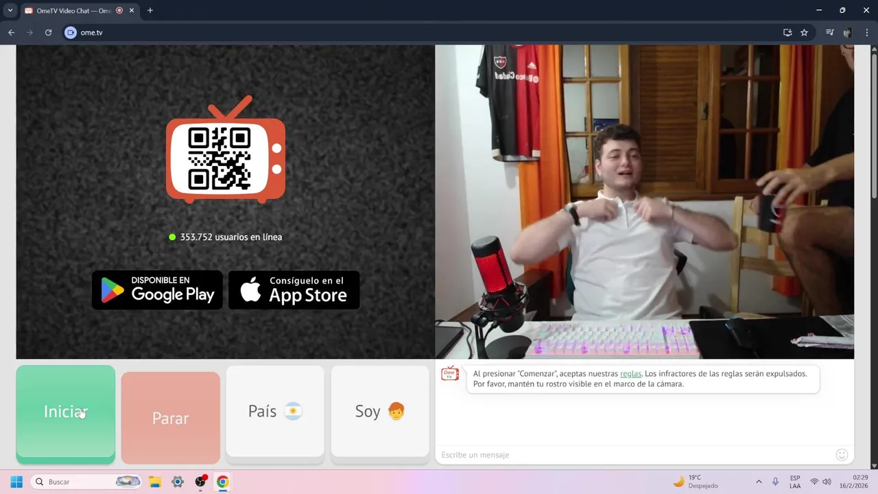Open OBS Studio from the taskbar

[x=200, y=482]
